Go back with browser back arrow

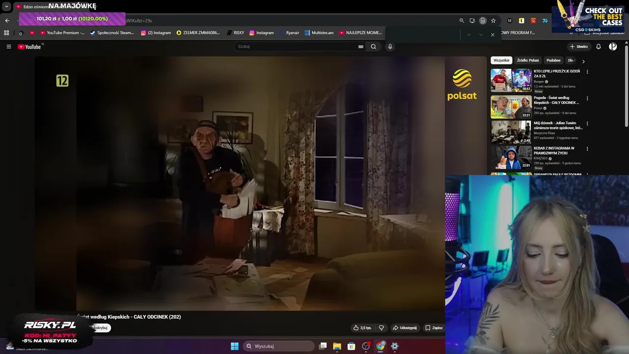click(7, 21)
